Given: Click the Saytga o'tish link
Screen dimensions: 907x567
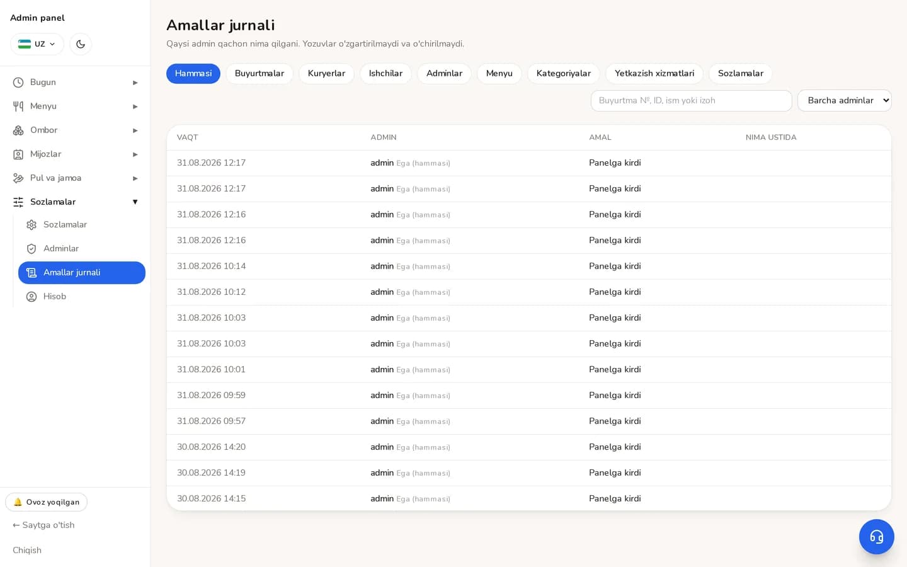Looking at the screenshot, I should [43, 525].
